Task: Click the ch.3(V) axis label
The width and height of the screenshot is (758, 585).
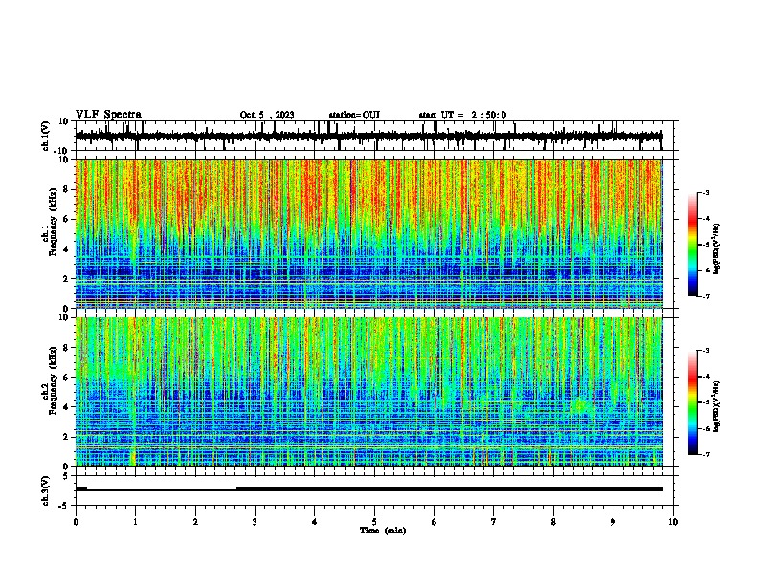Action: tap(46, 490)
